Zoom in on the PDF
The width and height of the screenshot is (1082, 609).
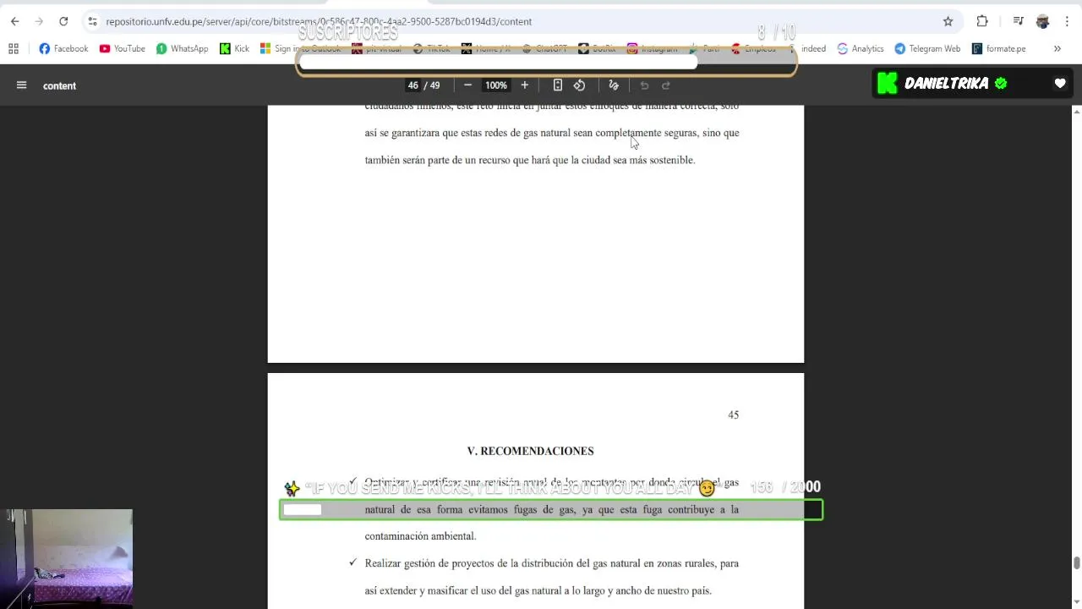point(524,85)
